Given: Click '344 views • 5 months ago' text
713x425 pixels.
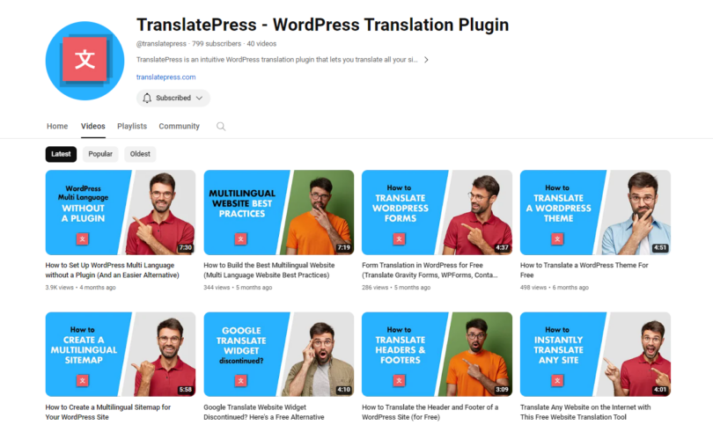Looking at the screenshot, I should coord(238,287).
